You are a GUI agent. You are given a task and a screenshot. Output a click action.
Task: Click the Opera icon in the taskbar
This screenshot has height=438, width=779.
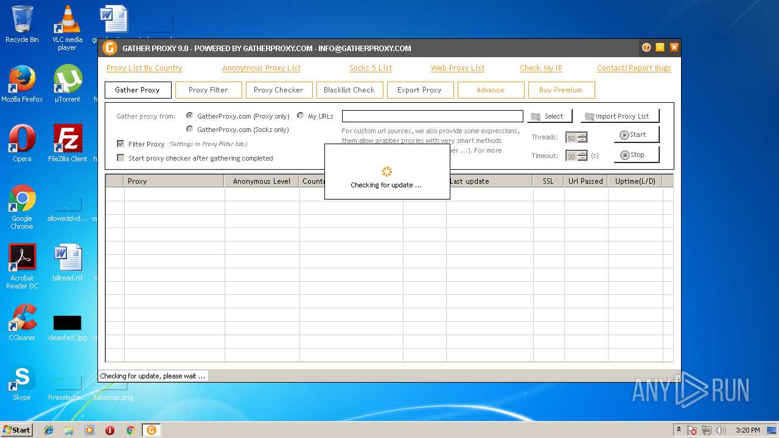[110, 430]
